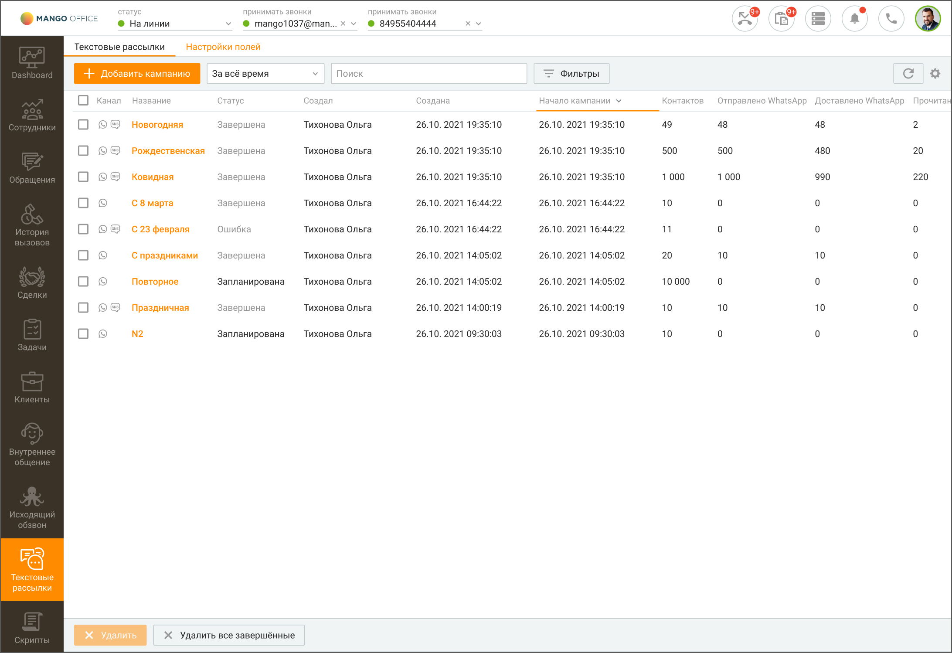The height and width of the screenshot is (653, 952).
Task: Switch to Текстовые рассылки tab
Action: 119,47
